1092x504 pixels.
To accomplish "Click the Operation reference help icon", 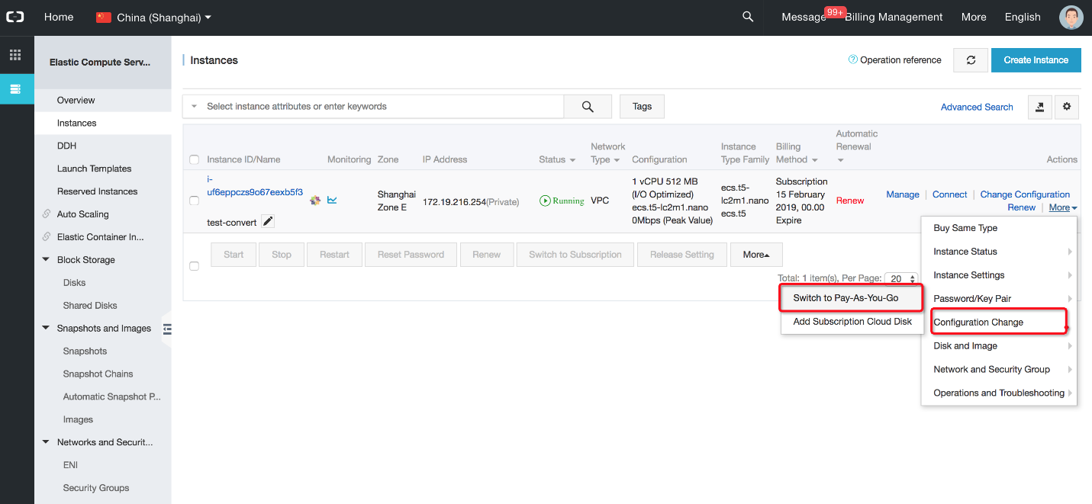I will 853,59.
